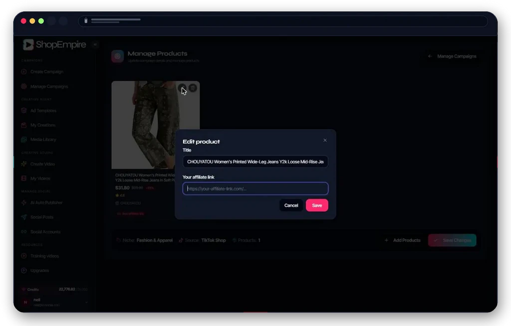Open Upgrades page
Screen dimensions: 511x326
pyautogui.click(x=40, y=270)
